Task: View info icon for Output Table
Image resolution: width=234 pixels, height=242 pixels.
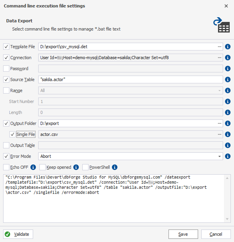Action: [x=228, y=145]
